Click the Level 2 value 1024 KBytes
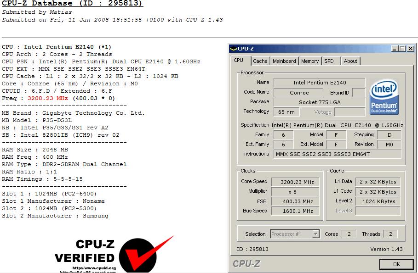Viewport: 418px width, 273px height. click(378, 201)
